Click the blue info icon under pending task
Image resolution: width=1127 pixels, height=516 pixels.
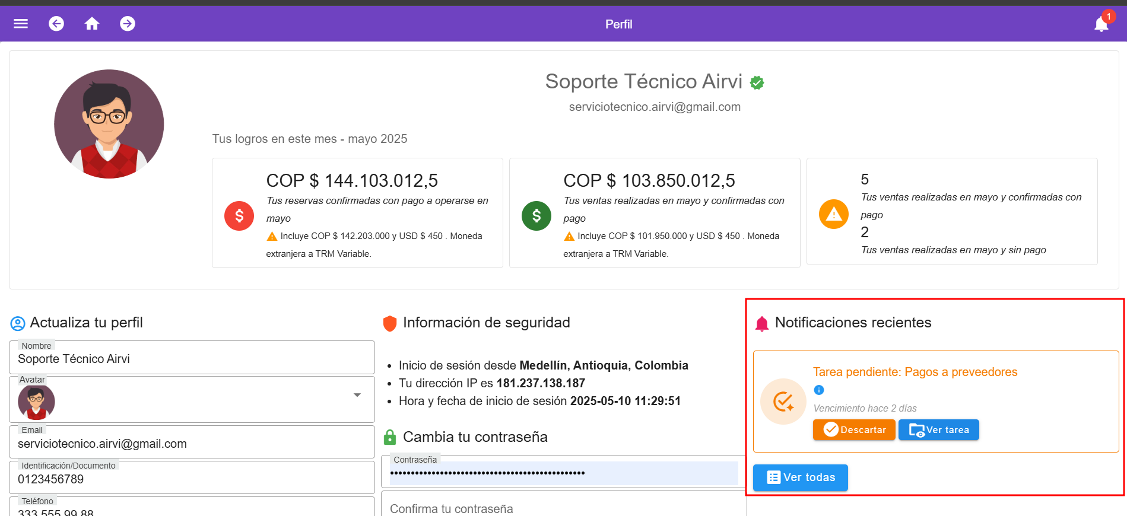click(819, 390)
